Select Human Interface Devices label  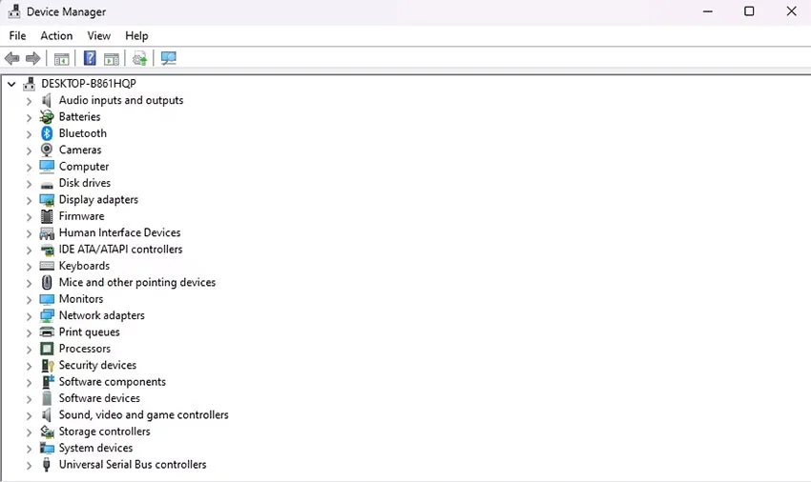click(119, 232)
